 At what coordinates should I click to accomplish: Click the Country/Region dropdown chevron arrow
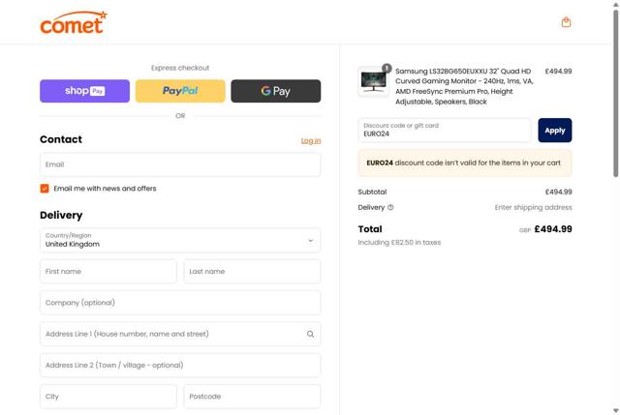tap(310, 240)
